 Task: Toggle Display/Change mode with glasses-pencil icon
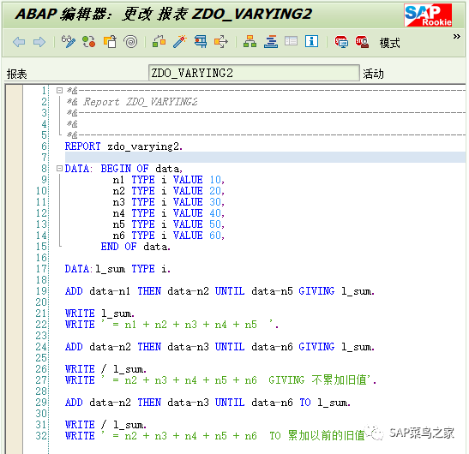pos(69,41)
